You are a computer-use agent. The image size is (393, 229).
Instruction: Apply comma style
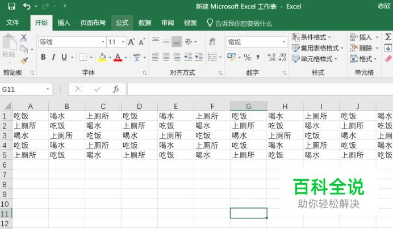tap(258, 57)
